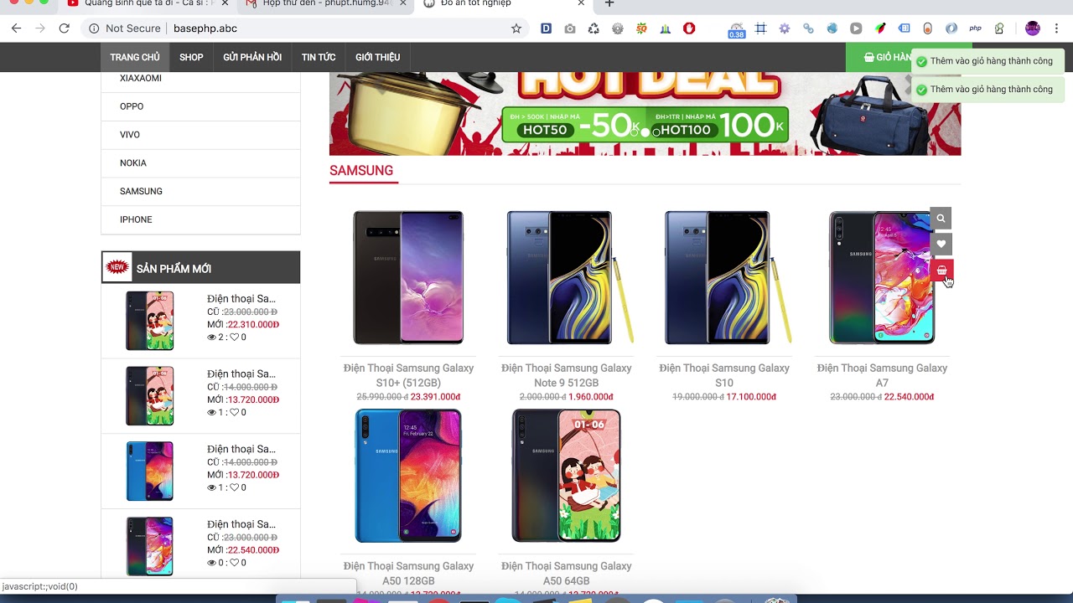The height and width of the screenshot is (603, 1073).
Task: Click the quick view magnifier icon on Galaxy A7
Action: tap(941, 219)
